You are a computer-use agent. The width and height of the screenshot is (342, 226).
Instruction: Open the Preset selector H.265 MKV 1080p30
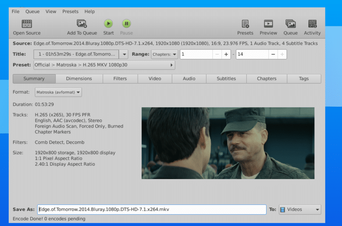pyautogui.click(x=104, y=65)
